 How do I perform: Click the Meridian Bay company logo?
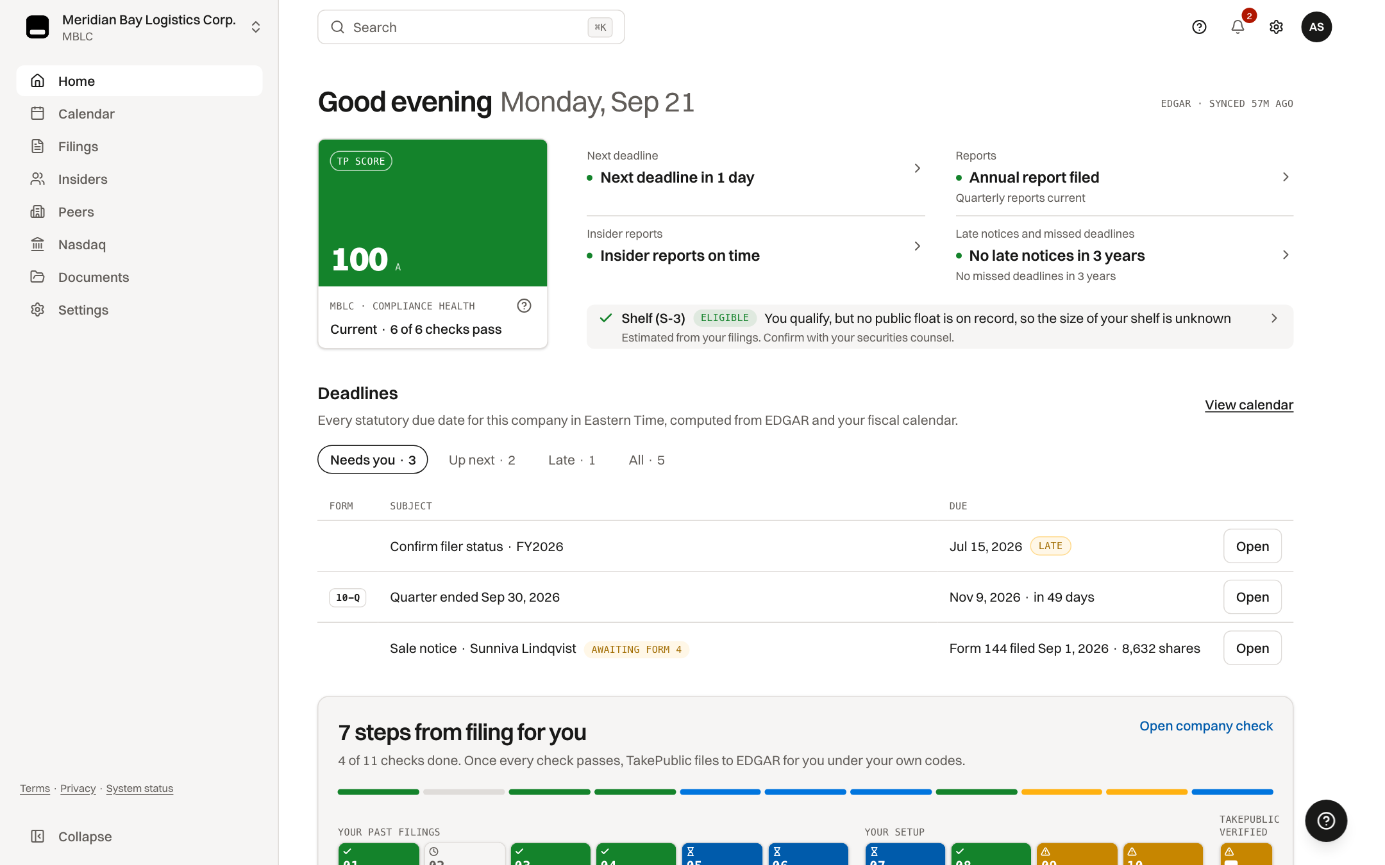(37, 27)
